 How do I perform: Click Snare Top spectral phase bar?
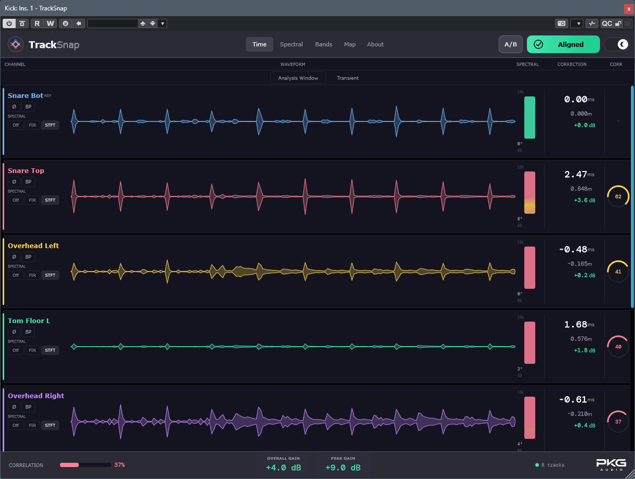[530, 192]
